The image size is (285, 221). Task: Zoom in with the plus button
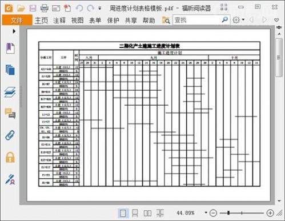(x=270, y=213)
